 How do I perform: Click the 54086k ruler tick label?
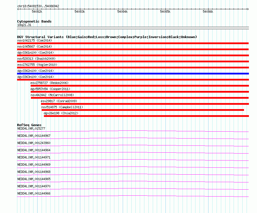208,12
